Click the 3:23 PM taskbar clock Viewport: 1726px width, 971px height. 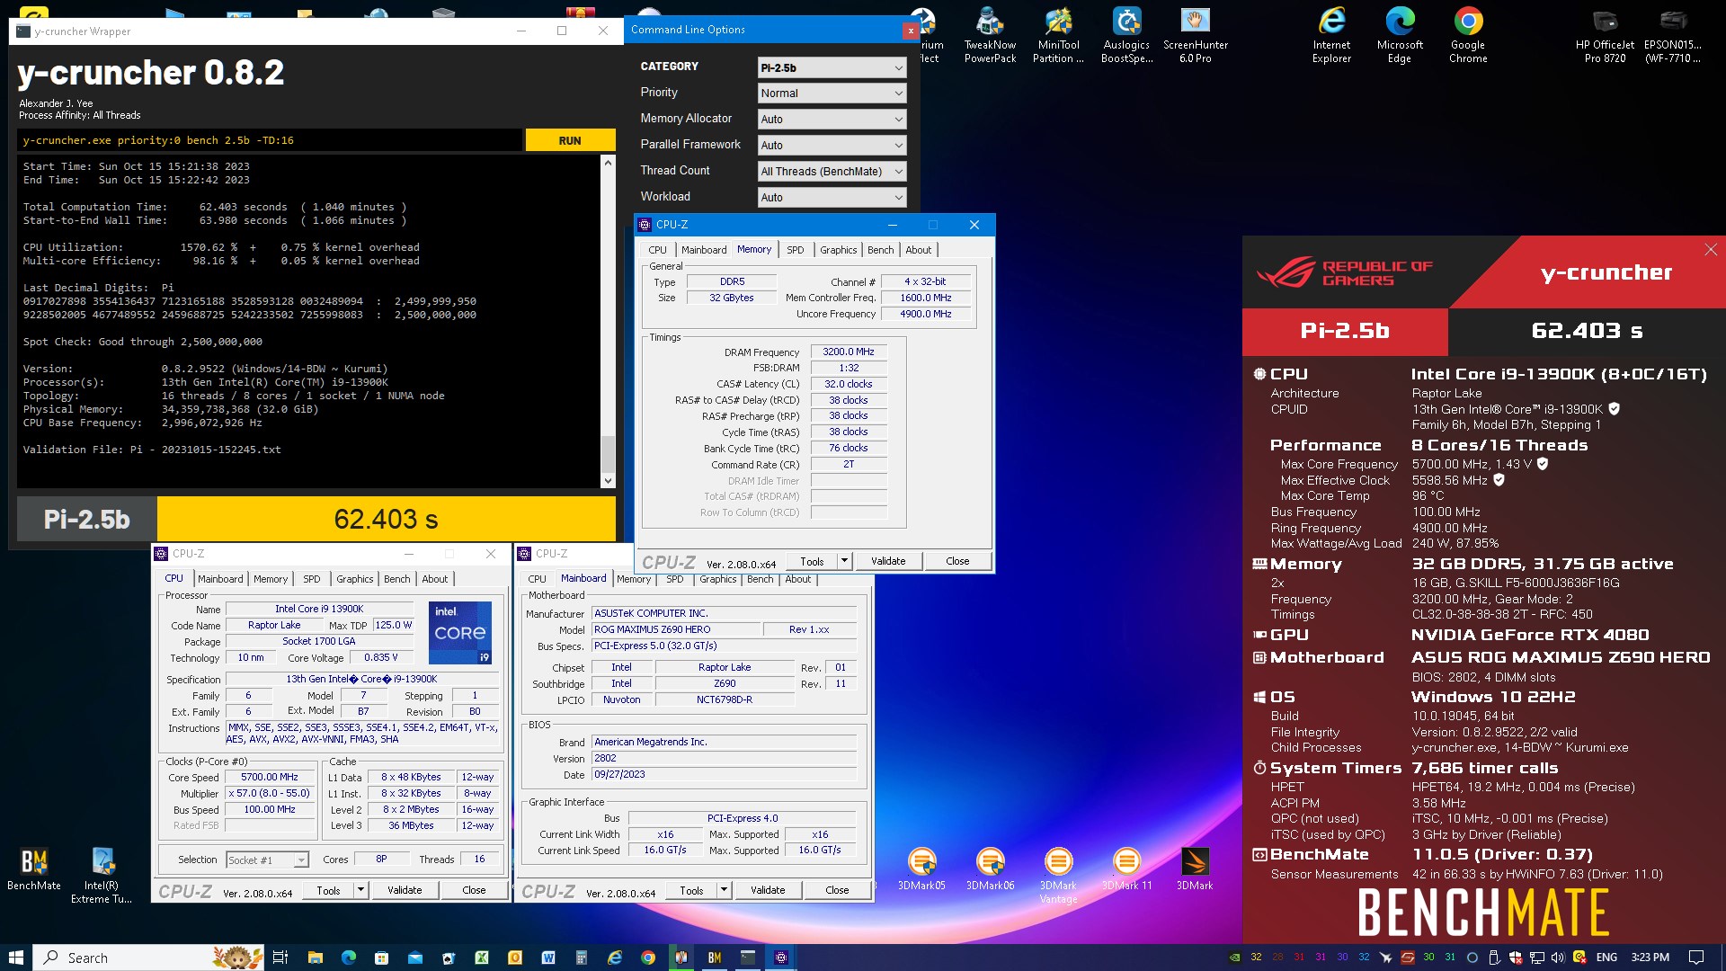(1650, 958)
